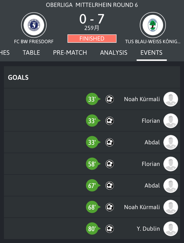Open the Y. Dublin player name link
Screen dimensions: 184x243
click(148, 229)
